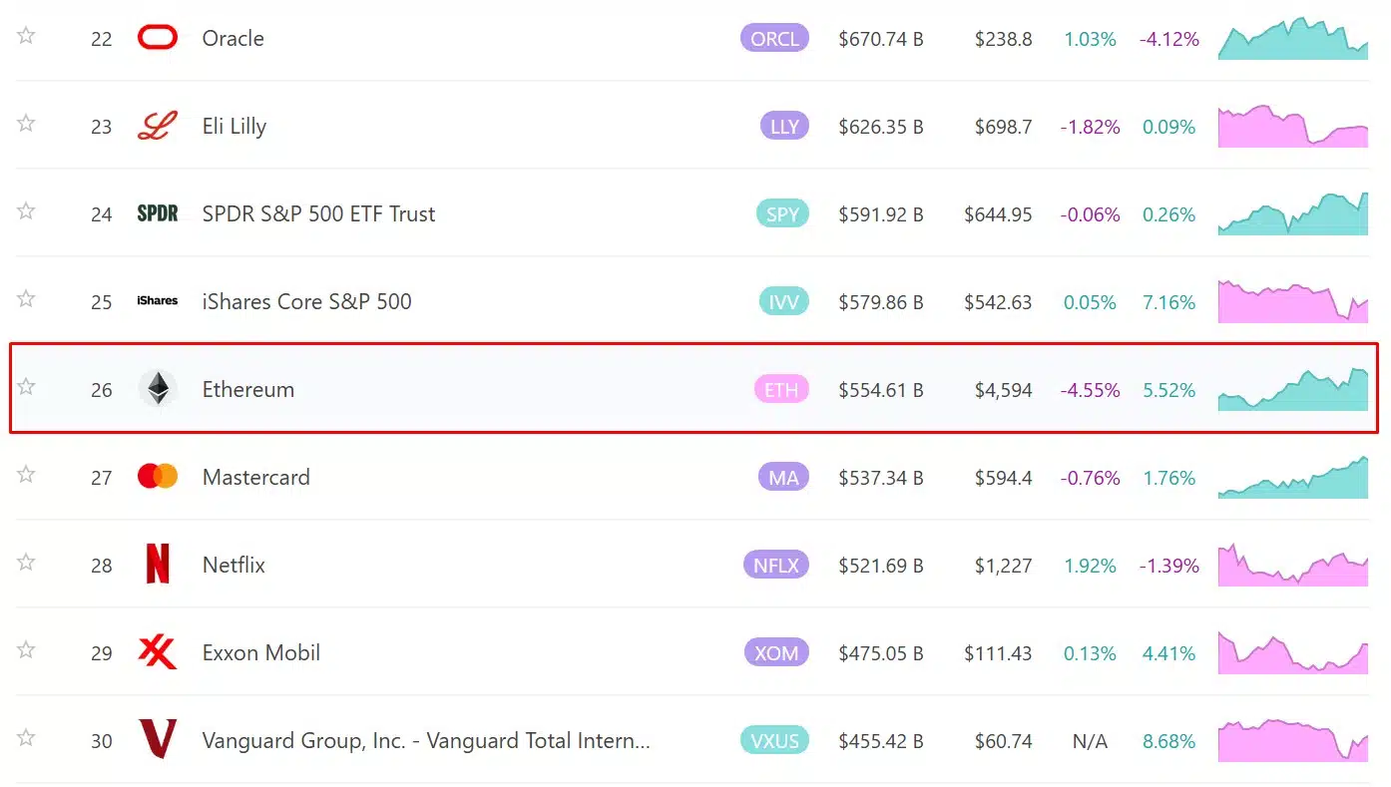This screenshot has height=787, width=1391.
Task: Click the Exxon Mobil logo icon
Action: tap(158, 652)
